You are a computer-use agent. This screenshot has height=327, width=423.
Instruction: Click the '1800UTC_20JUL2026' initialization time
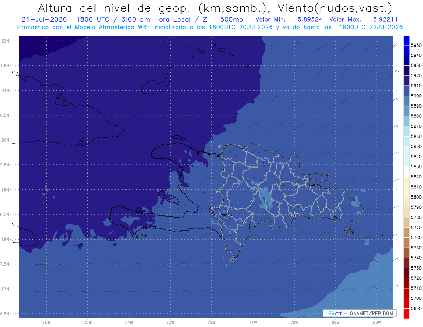tap(241, 27)
